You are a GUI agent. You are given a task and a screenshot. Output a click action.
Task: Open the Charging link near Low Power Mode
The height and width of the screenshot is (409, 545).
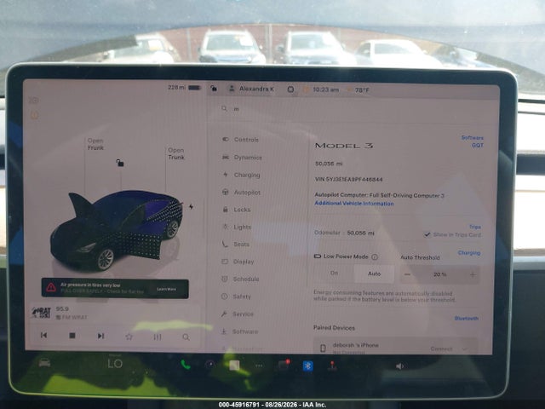click(x=469, y=253)
